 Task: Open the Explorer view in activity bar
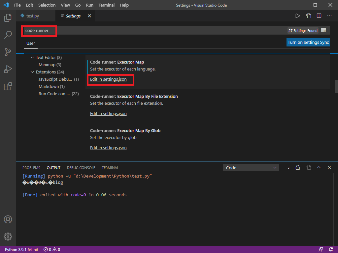(8, 18)
